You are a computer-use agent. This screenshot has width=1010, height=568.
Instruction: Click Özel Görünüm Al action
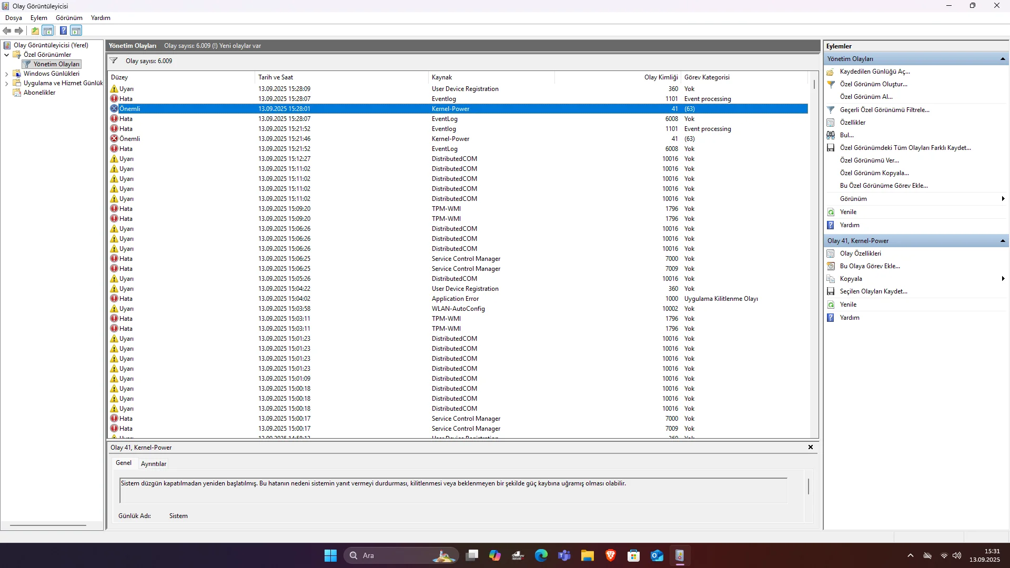pyautogui.click(x=866, y=97)
